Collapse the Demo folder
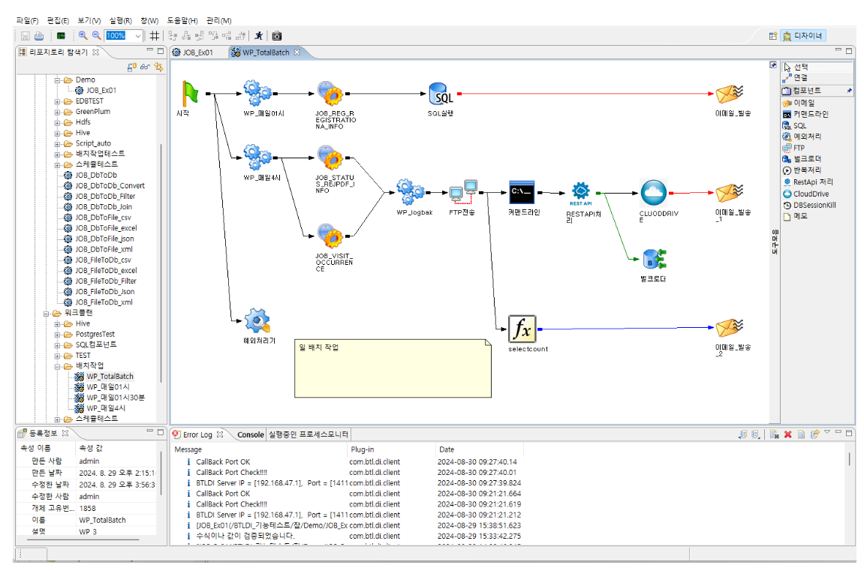Viewport: 864px width, 571px height. click(57, 80)
